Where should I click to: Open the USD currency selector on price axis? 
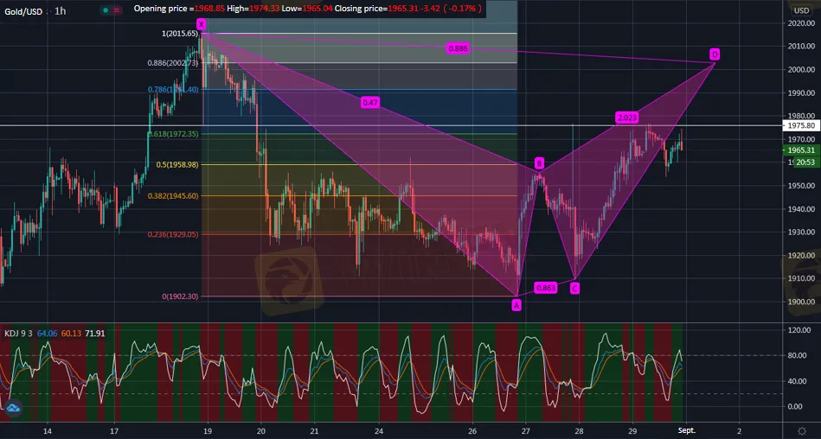click(x=802, y=10)
